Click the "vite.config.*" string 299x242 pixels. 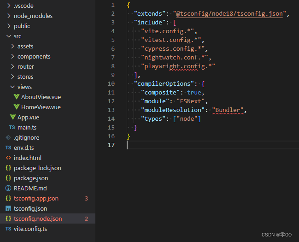(167, 31)
